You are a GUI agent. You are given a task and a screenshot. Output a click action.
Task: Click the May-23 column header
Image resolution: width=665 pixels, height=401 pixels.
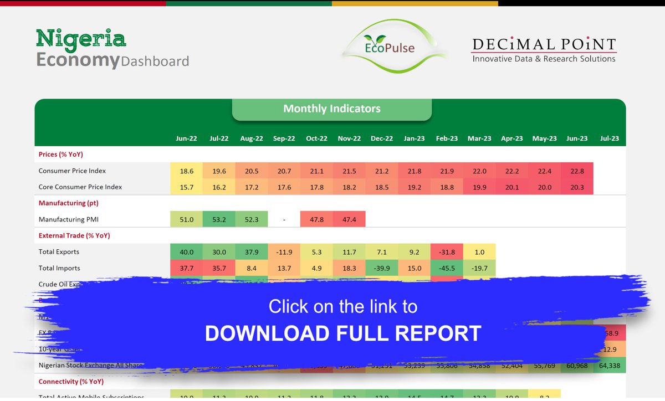tap(544, 138)
